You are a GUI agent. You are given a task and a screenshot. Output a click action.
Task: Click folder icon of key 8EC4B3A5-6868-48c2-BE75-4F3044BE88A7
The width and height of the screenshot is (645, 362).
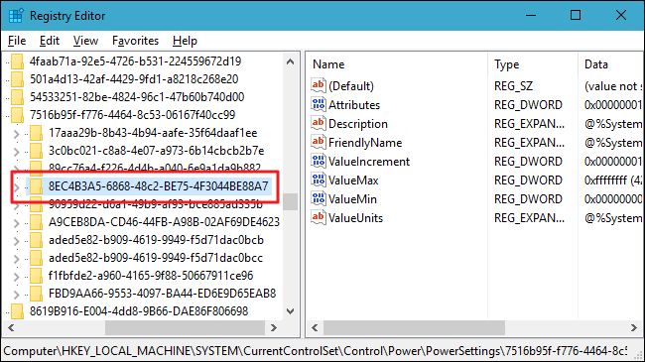point(36,186)
